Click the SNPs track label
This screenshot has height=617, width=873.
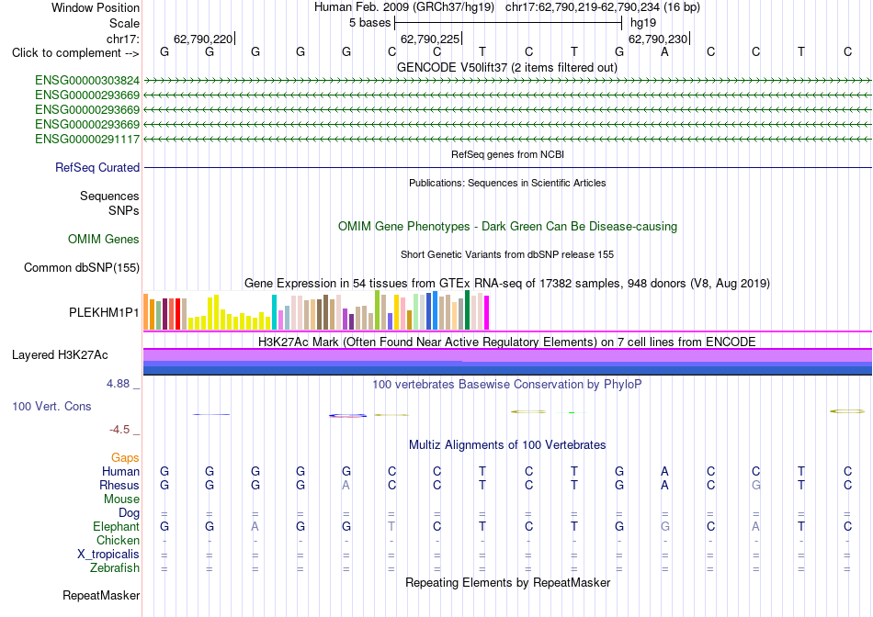click(124, 211)
